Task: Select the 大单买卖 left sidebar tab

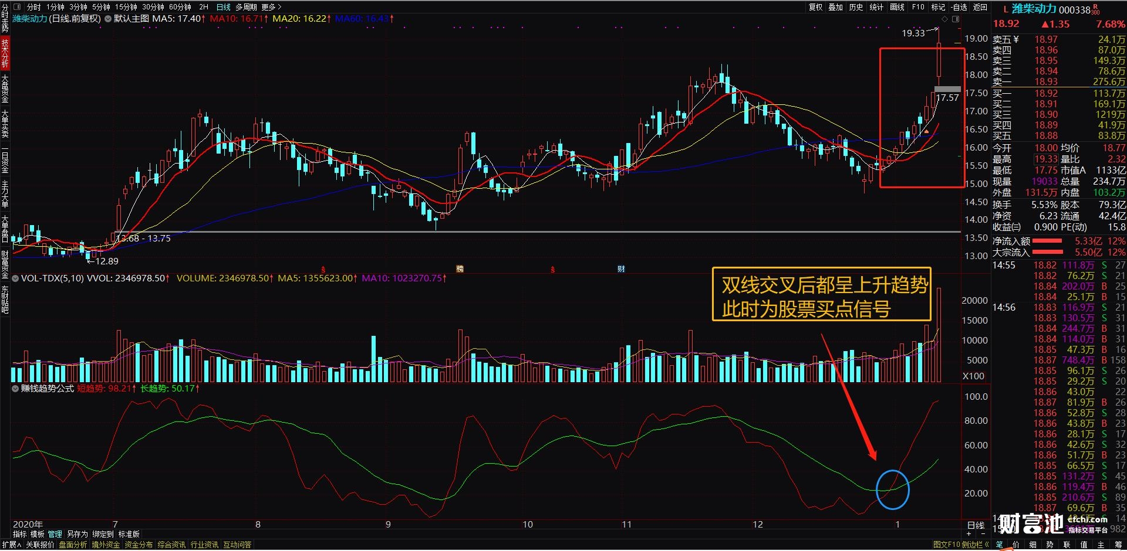Action: click(x=5, y=123)
